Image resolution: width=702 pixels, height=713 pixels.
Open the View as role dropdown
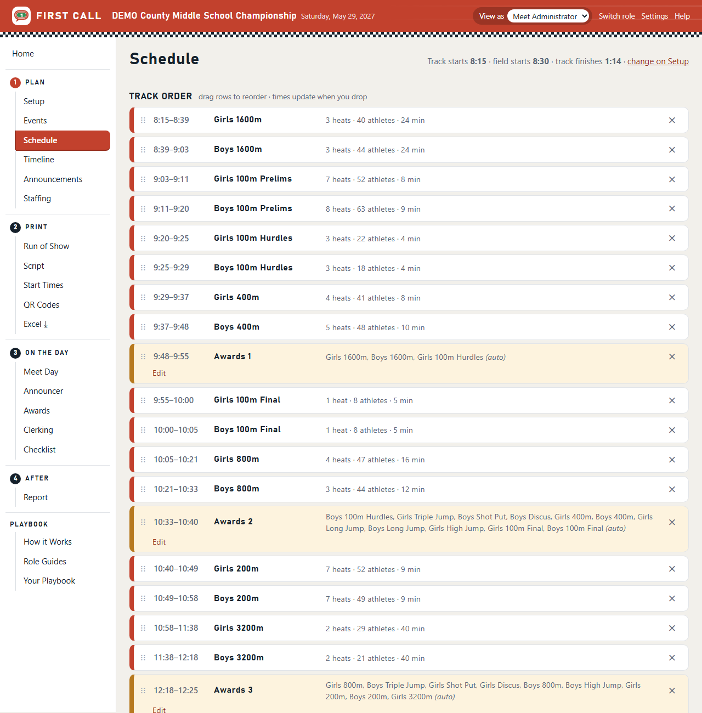tap(548, 16)
